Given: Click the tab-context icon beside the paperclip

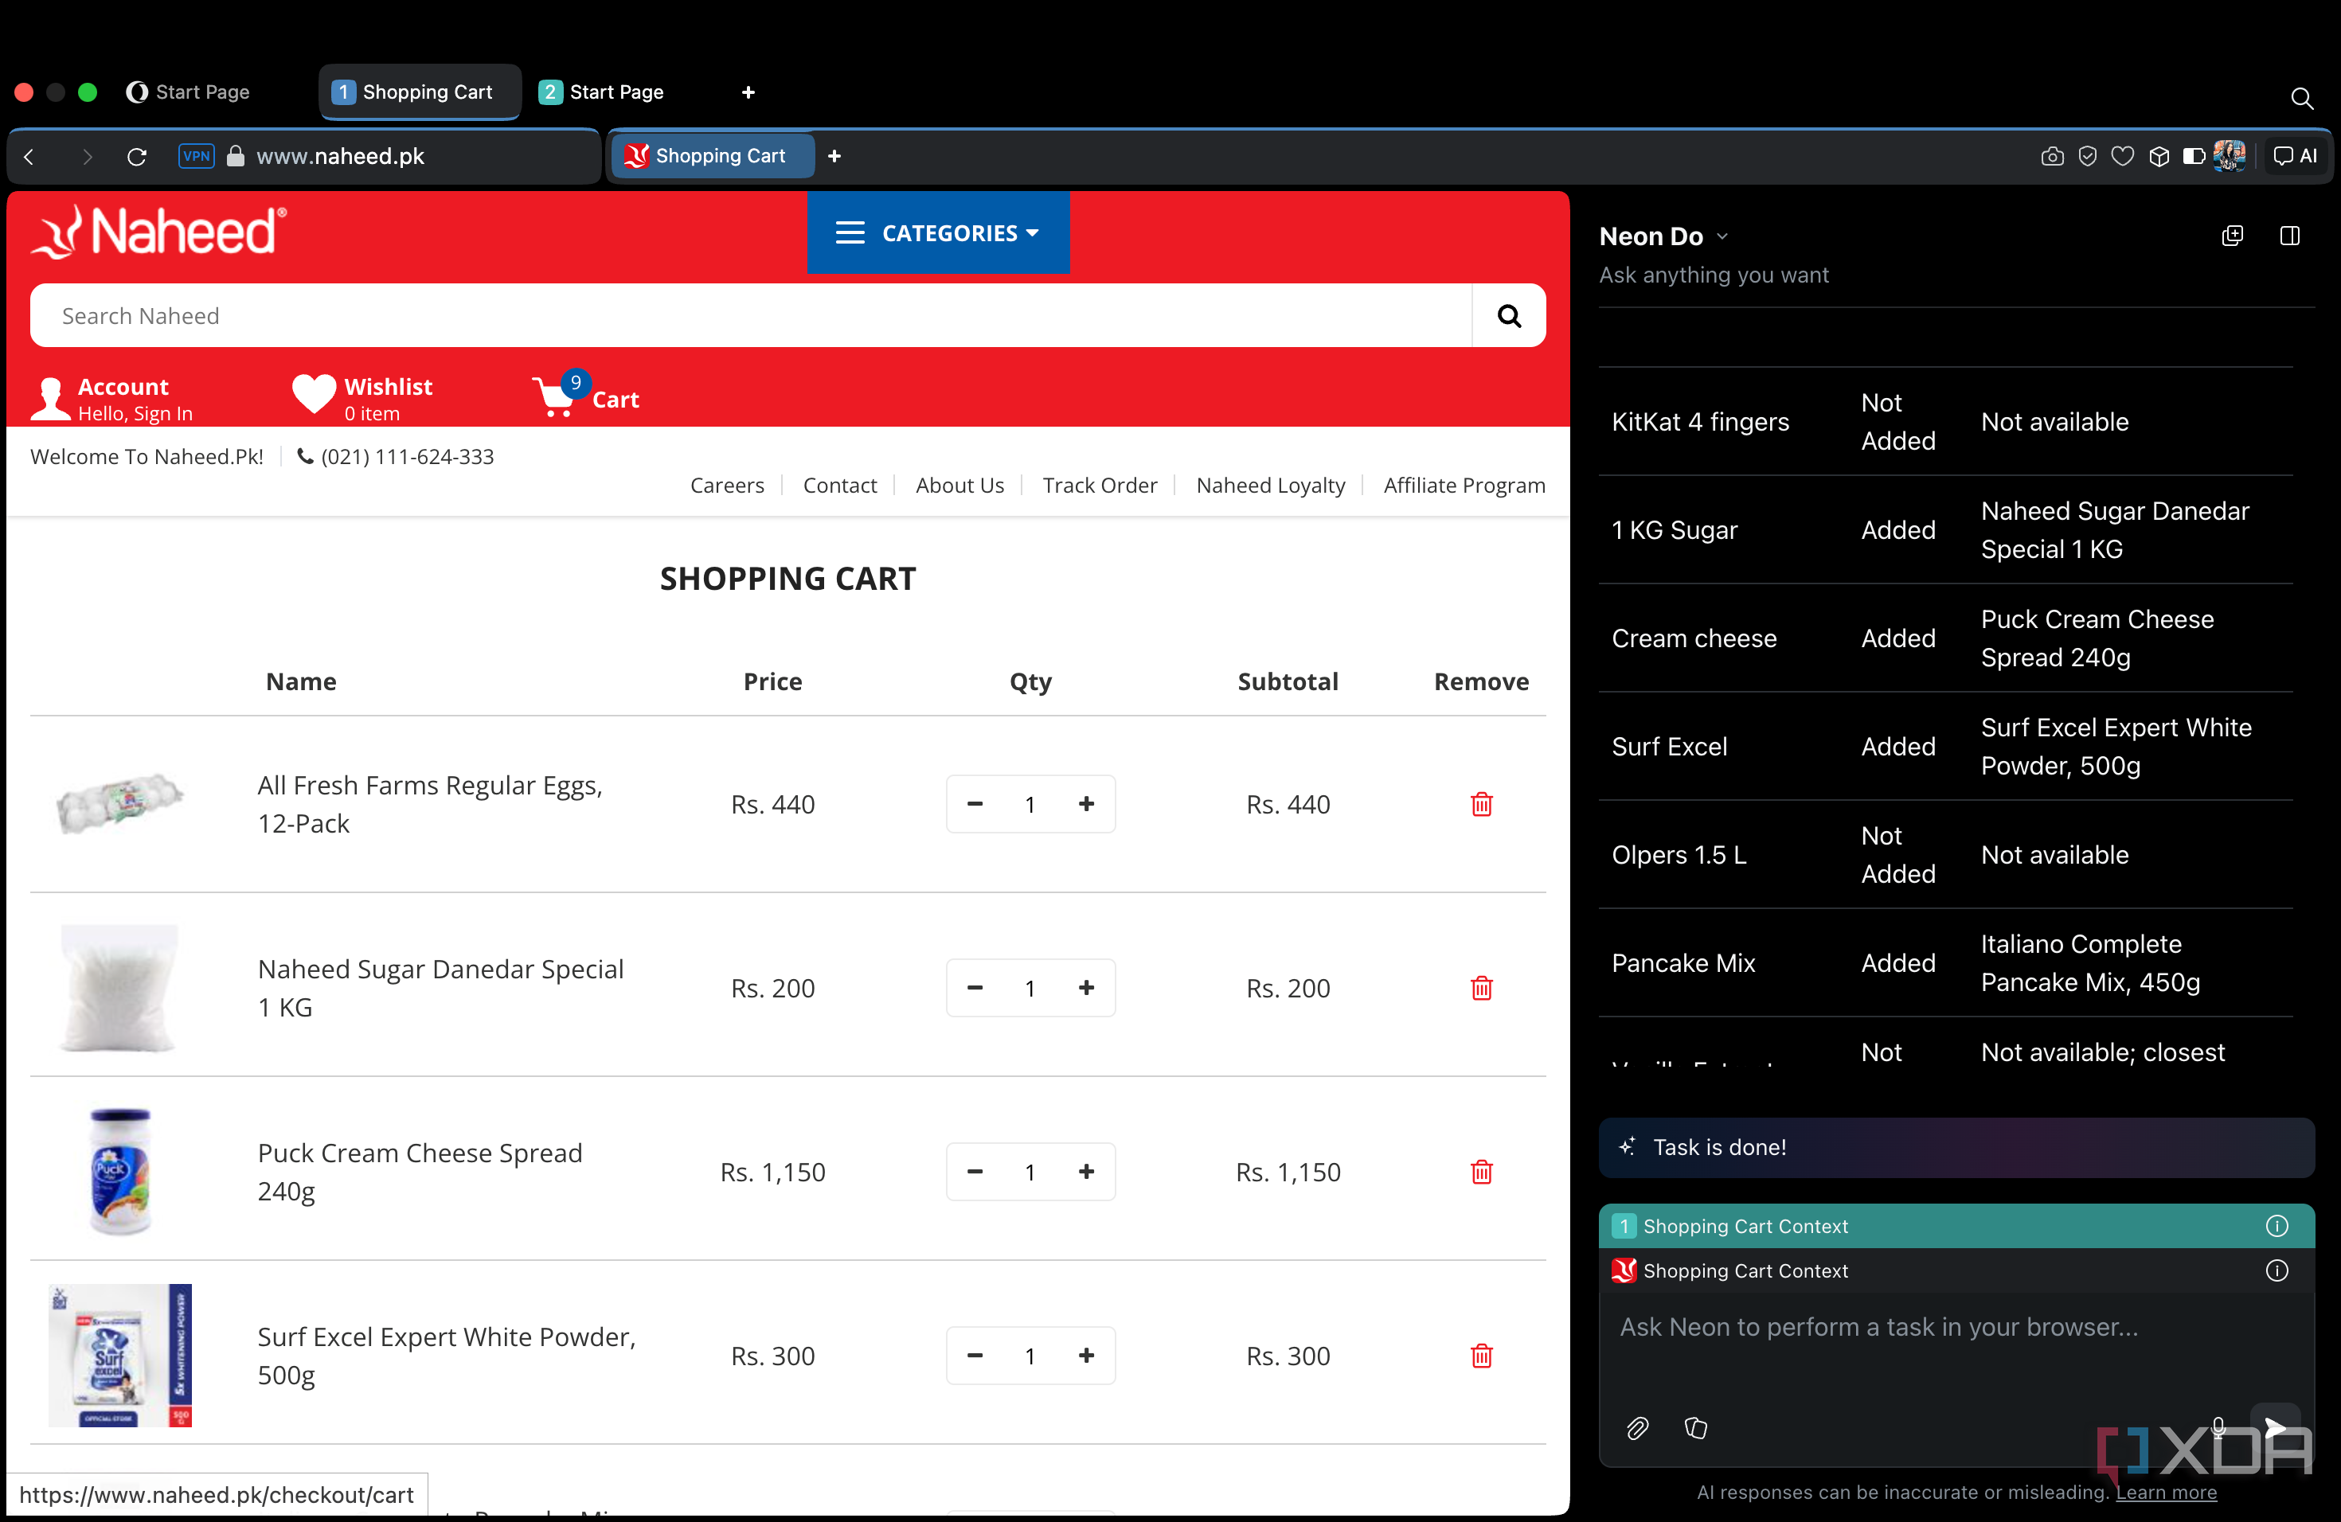Looking at the screenshot, I should (1696, 1427).
